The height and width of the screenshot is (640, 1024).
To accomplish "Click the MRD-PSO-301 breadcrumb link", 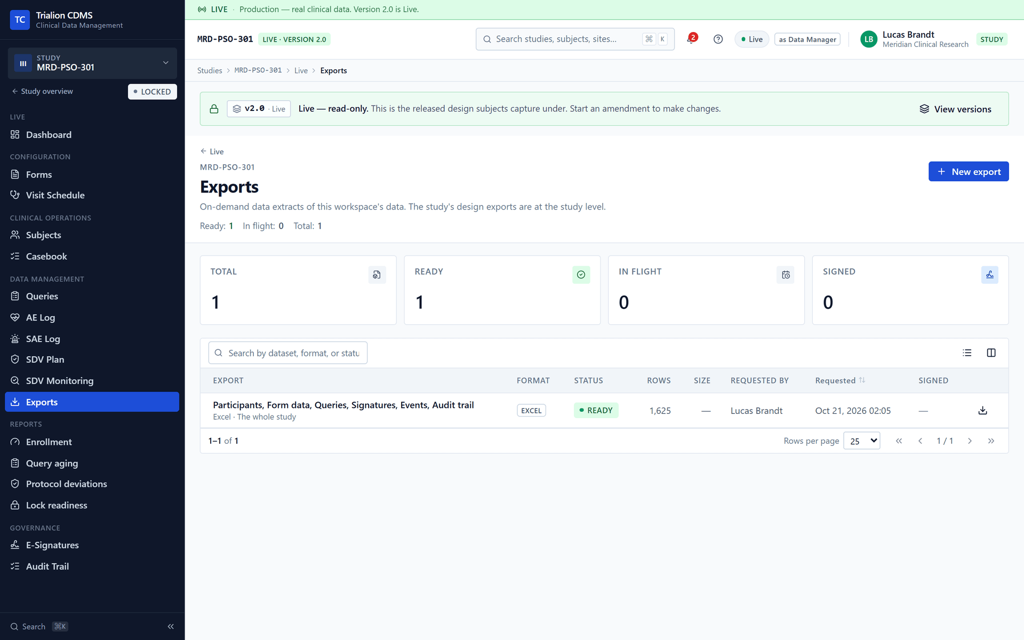I will pos(258,70).
